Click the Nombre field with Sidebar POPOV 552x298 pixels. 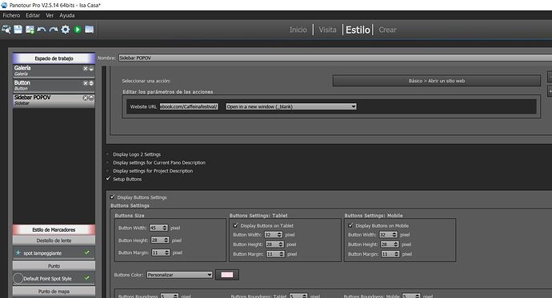point(334,58)
